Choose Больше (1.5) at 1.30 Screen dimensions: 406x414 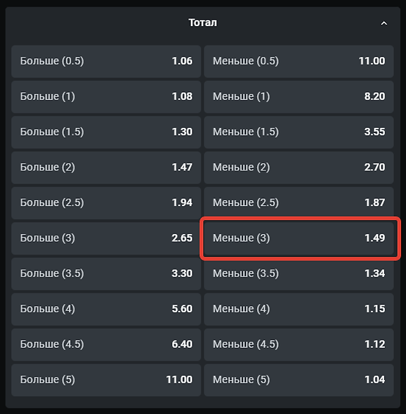point(106,132)
